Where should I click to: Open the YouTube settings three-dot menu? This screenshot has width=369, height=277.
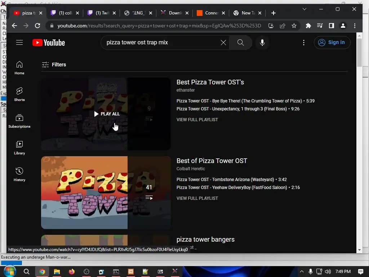(304, 43)
